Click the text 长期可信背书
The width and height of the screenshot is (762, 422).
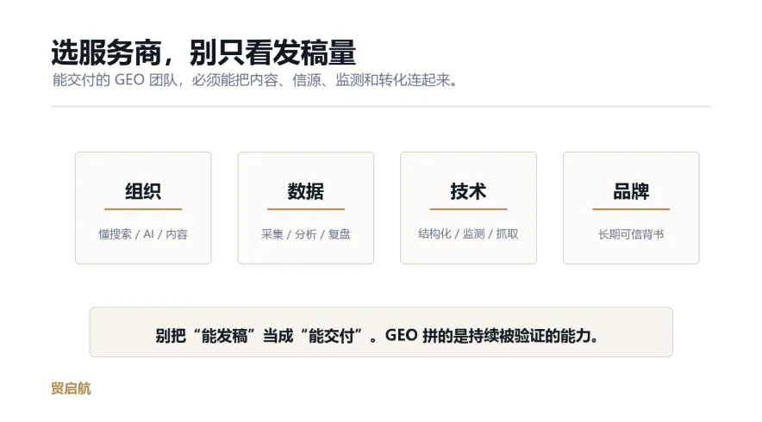click(x=631, y=234)
